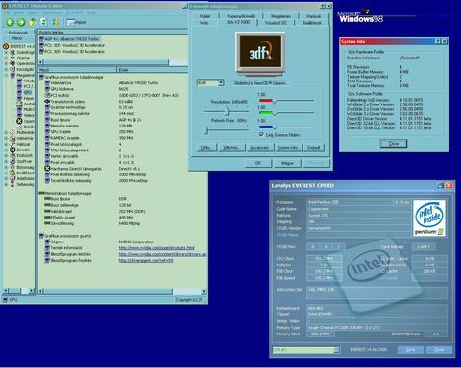Switch to Kedvencek panel in EVEREST
The width and height of the screenshot is (461, 368).
[x=17, y=33]
